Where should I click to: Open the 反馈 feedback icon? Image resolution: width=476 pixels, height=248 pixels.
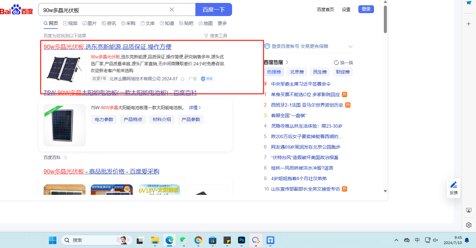click(453, 188)
